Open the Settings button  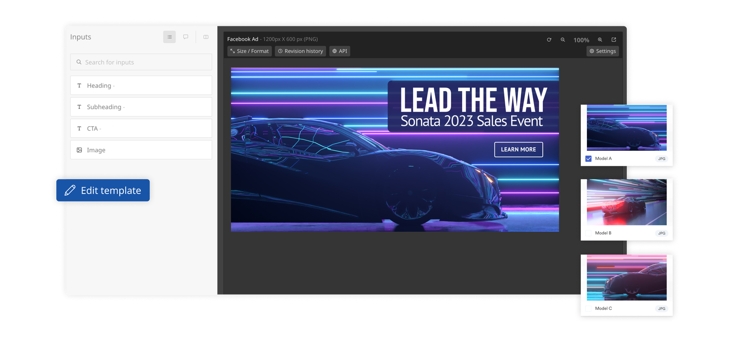(x=602, y=51)
